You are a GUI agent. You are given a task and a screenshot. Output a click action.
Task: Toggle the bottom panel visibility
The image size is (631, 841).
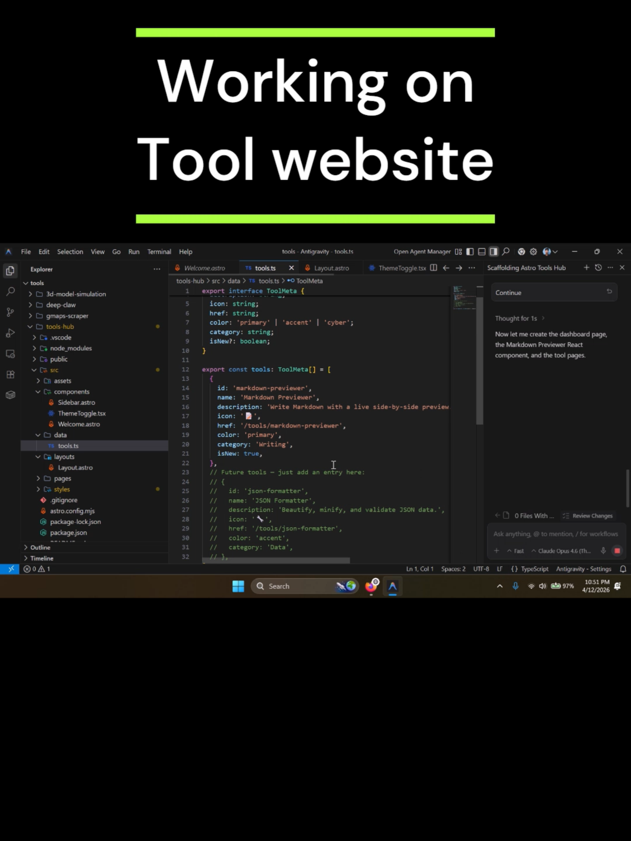pyautogui.click(x=482, y=251)
